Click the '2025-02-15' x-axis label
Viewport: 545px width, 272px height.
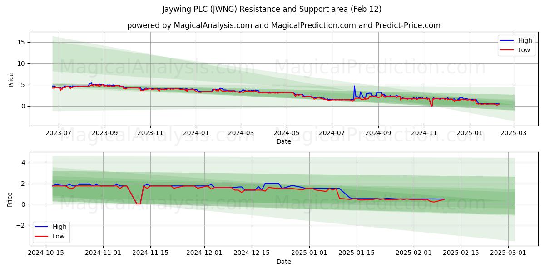pos(461,253)
